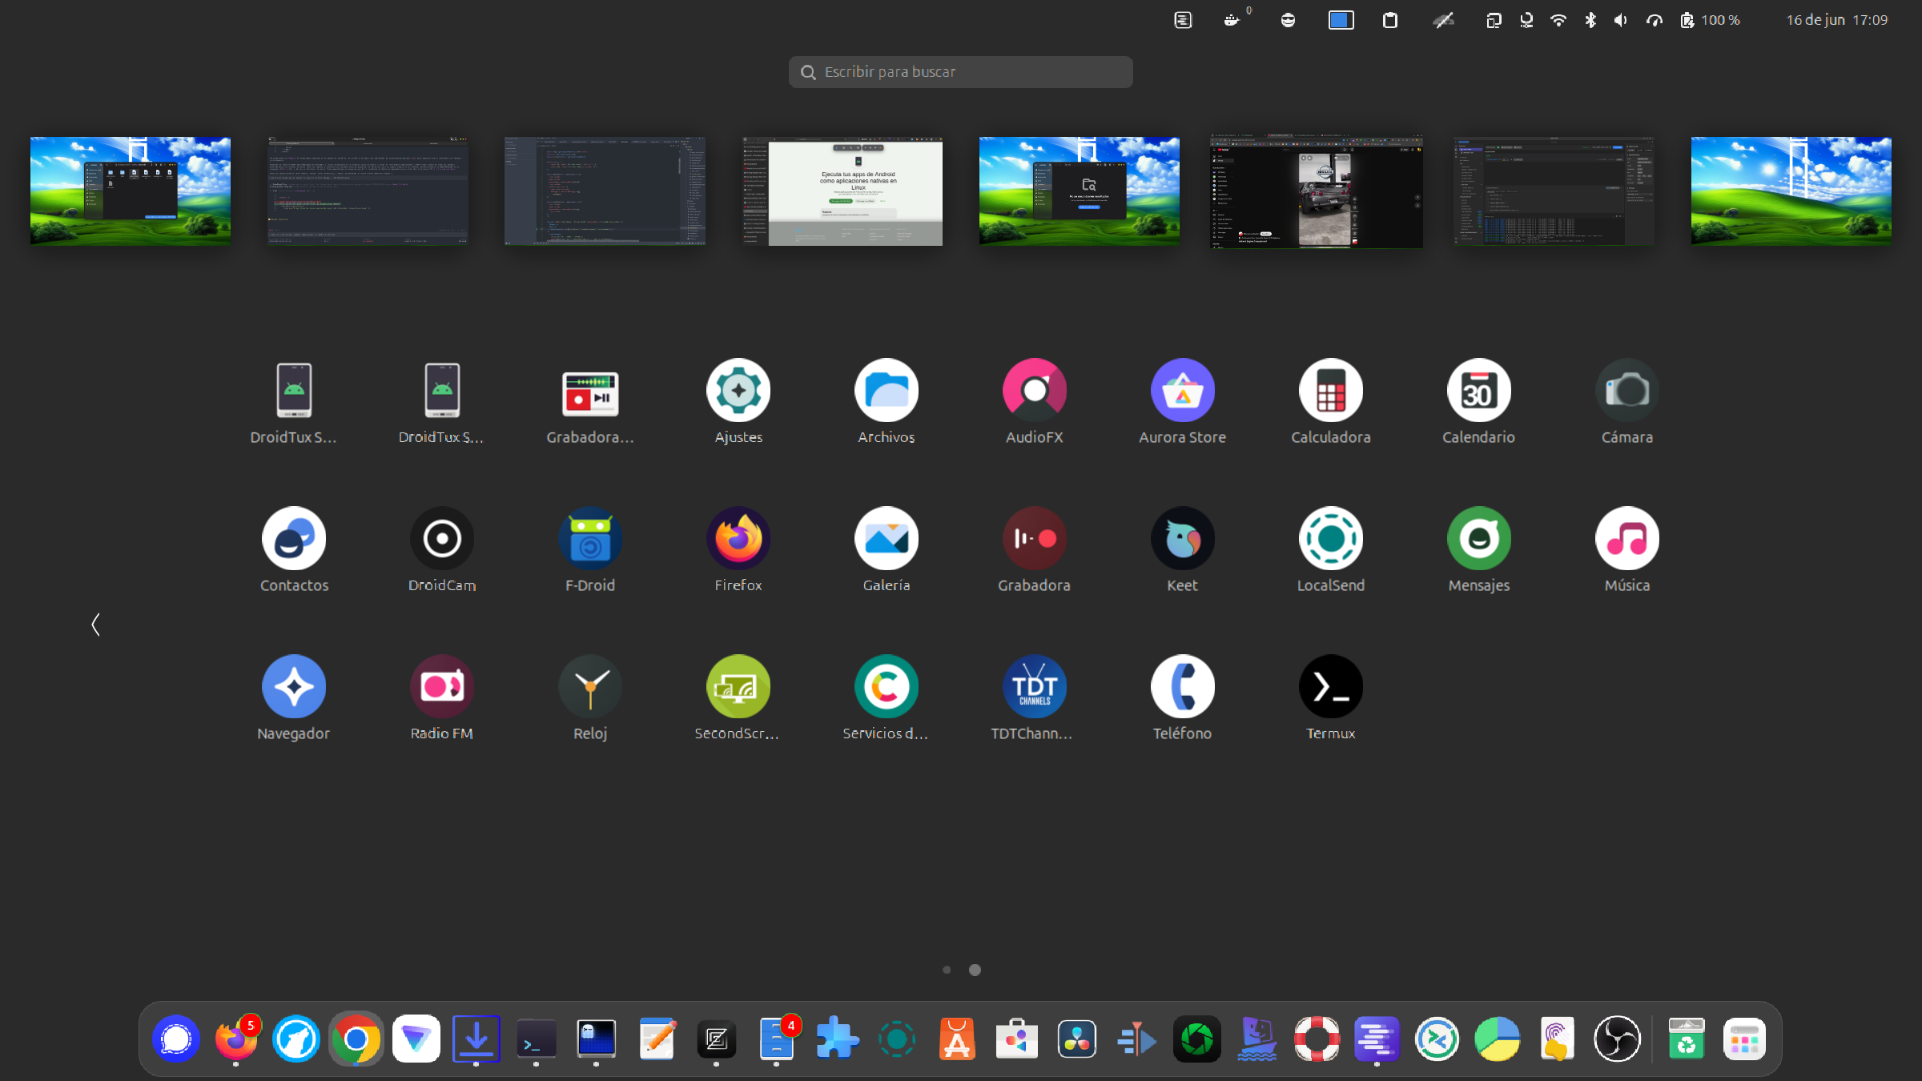This screenshot has height=1081, width=1922.
Task: Open the Ajustes settings app
Action: click(738, 391)
